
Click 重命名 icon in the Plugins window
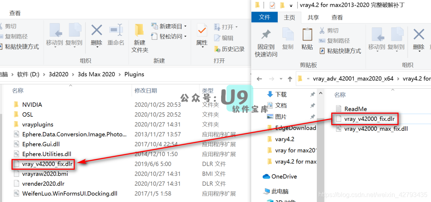(116, 35)
